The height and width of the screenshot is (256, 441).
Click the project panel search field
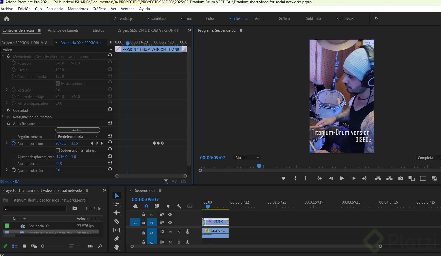[36, 208]
